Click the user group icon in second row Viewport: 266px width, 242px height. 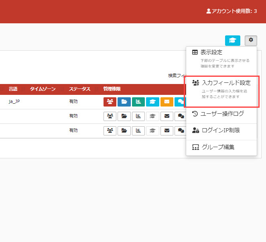(110, 116)
